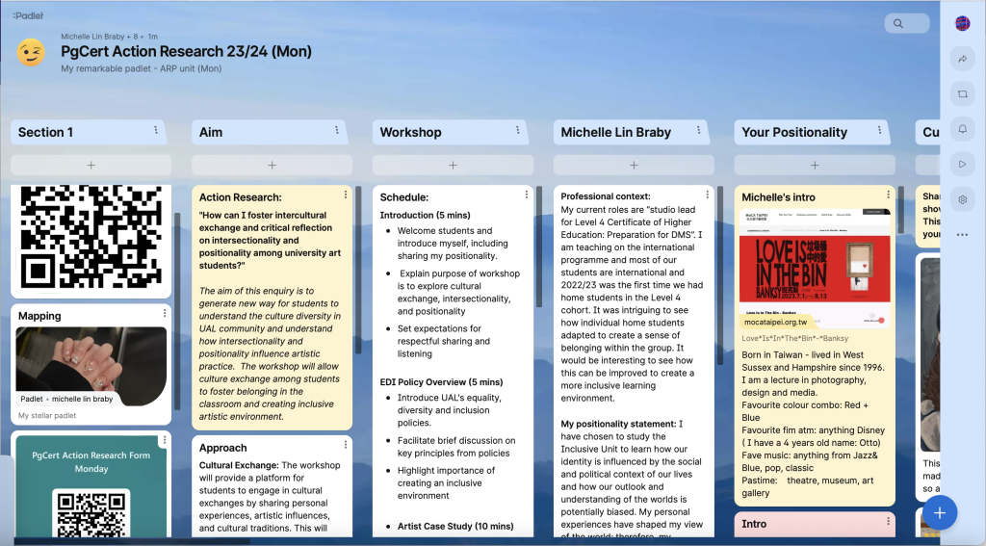Click the Section 1 column title
The width and height of the screenshot is (986, 546).
click(45, 132)
